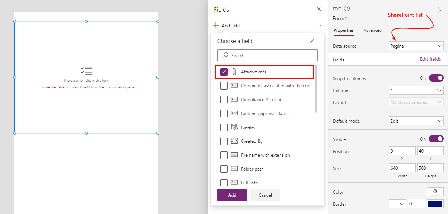The width and height of the screenshot is (448, 214).
Task: Click the form checklist icon on canvas
Action: tap(86, 71)
